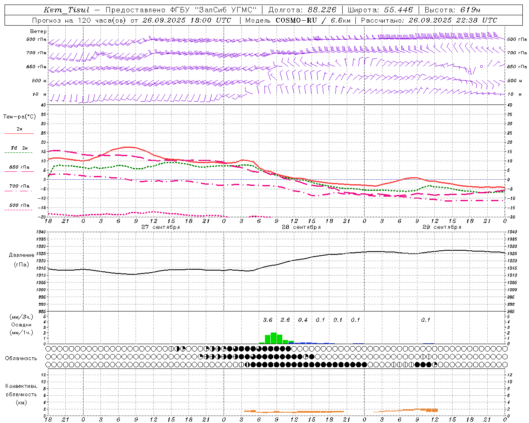Click the 3.6 precipitation amount label

268,320
